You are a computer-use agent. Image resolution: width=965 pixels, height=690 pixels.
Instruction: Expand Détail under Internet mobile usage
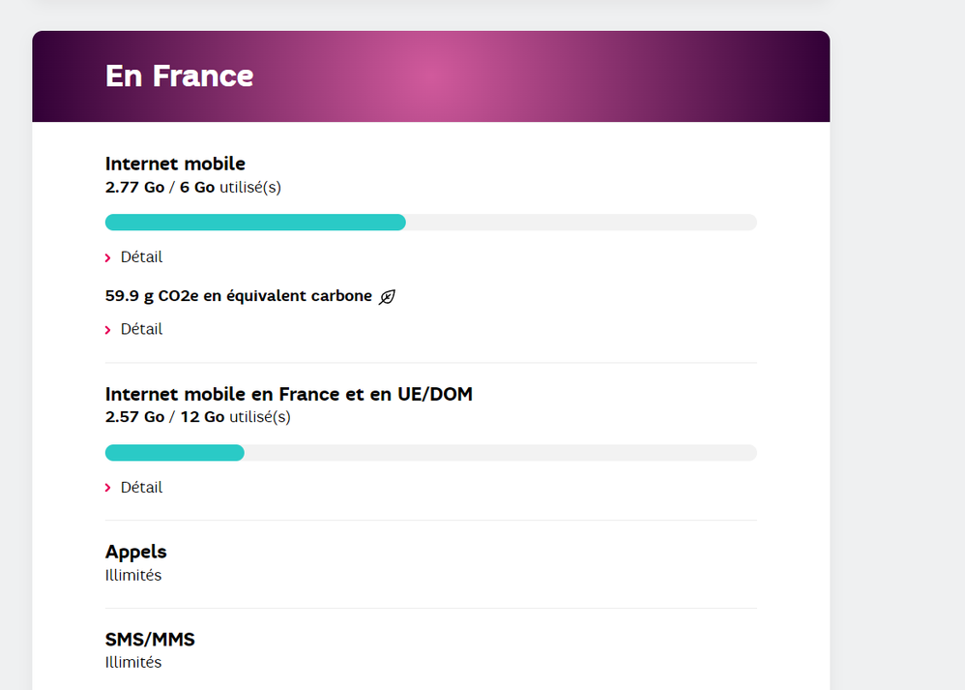coord(141,257)
